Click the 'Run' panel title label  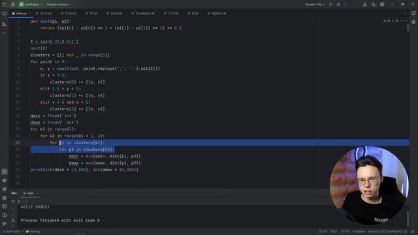coord(14,193)
